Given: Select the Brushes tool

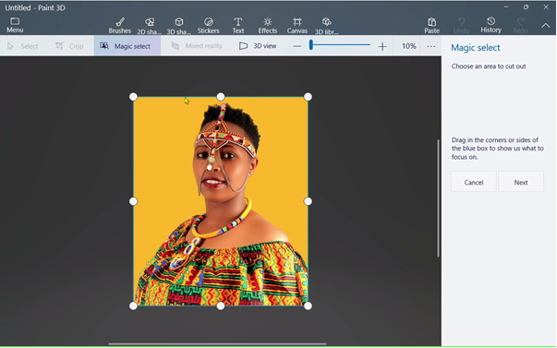Looking at the screenshot, I should point(120,26).
